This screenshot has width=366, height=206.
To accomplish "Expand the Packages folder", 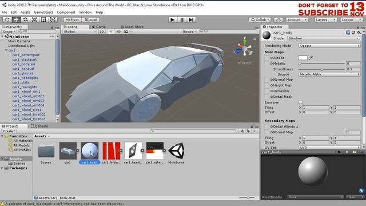I will click(2, 168).
